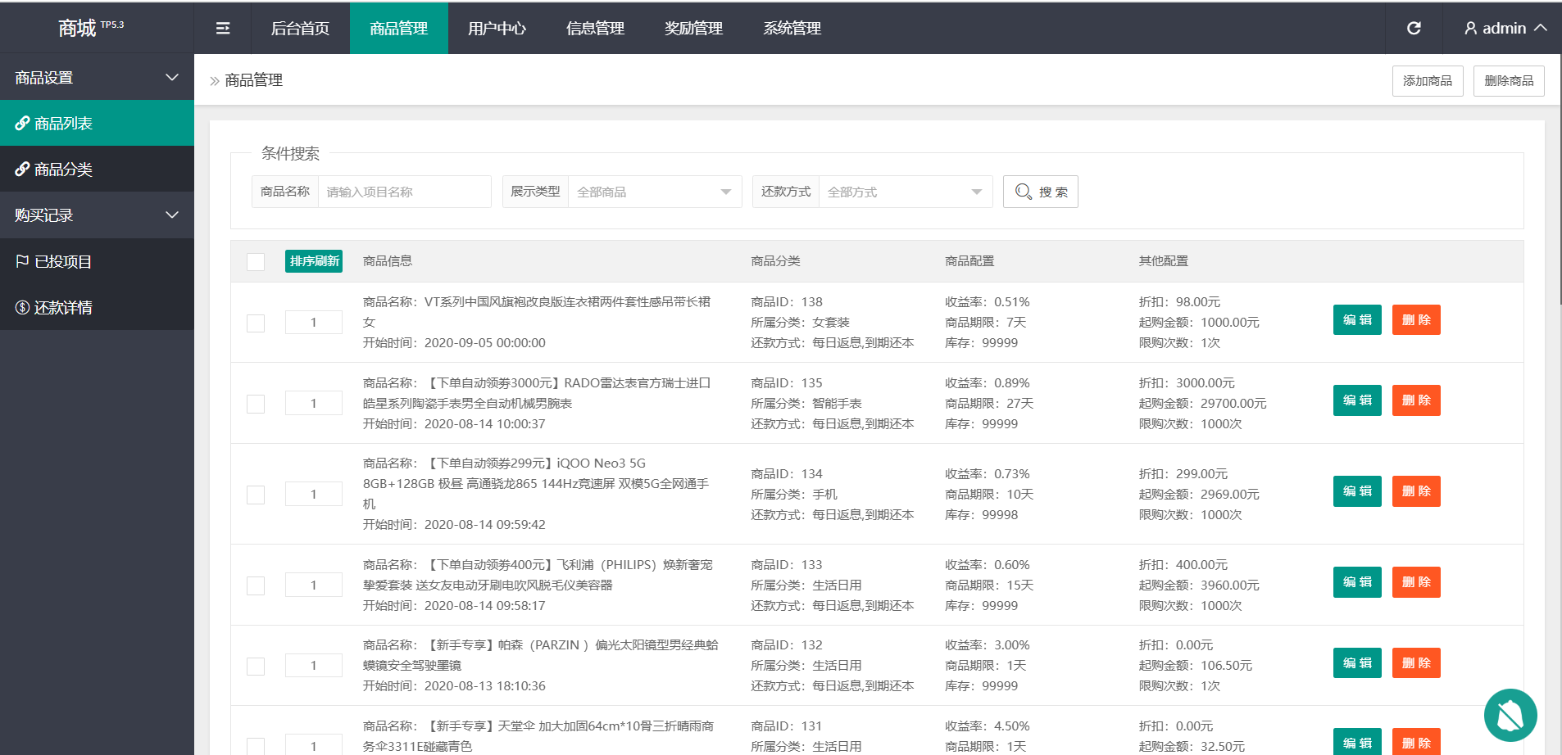Open the 用户中心 tab
The image size is (1562, 755).
coord(497,29)
